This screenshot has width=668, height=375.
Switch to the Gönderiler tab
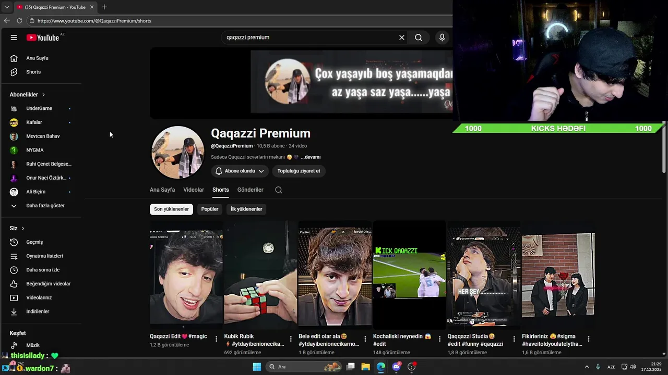[250, 190]
